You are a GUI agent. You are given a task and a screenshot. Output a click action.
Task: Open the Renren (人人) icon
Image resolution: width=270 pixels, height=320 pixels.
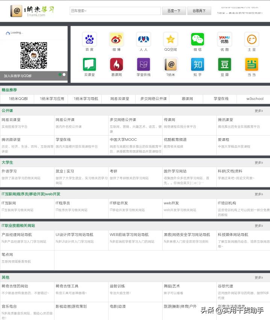(x=143, y=39)
